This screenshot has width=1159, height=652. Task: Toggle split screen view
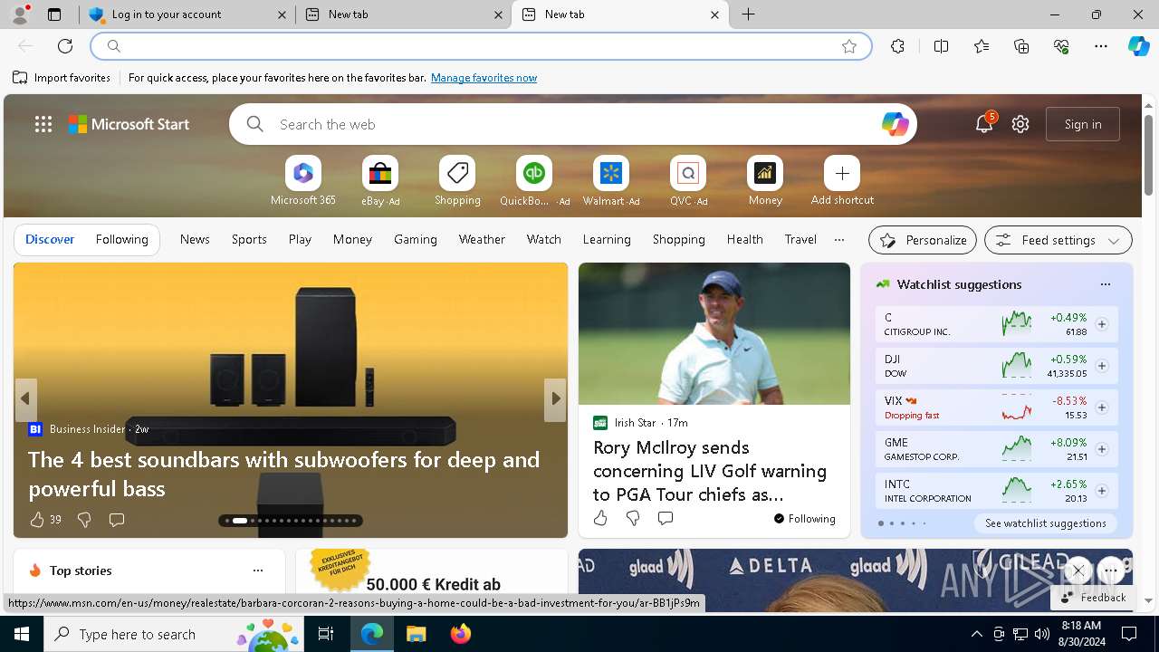click(x=941, y=46)
